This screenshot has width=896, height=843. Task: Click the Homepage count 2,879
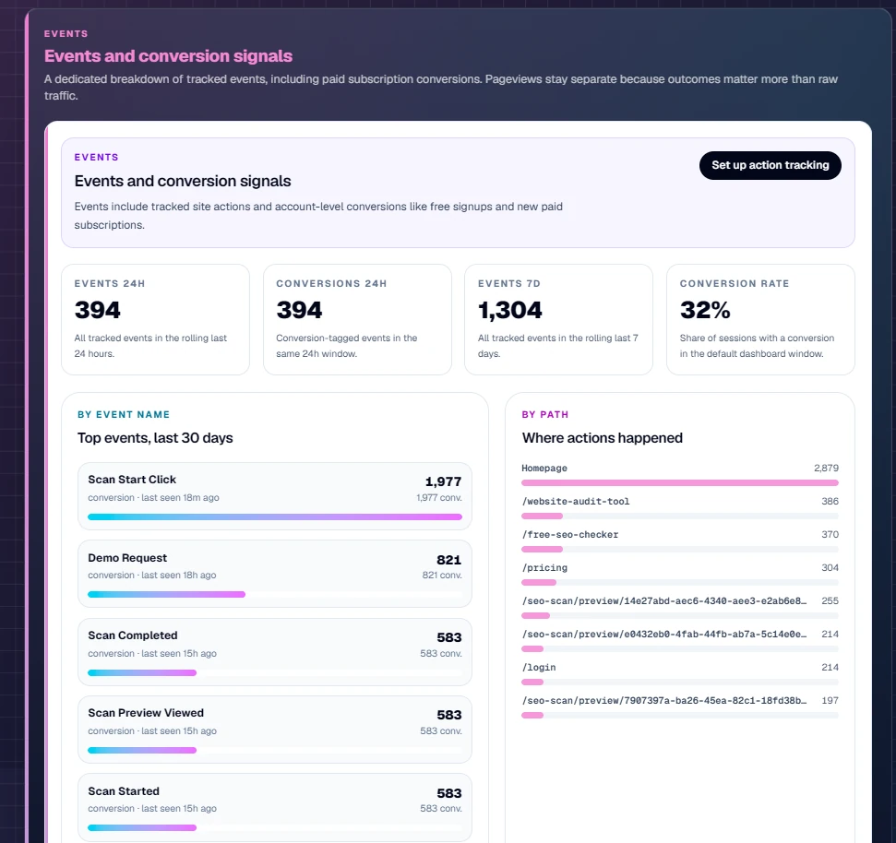(x=826, y=469)
